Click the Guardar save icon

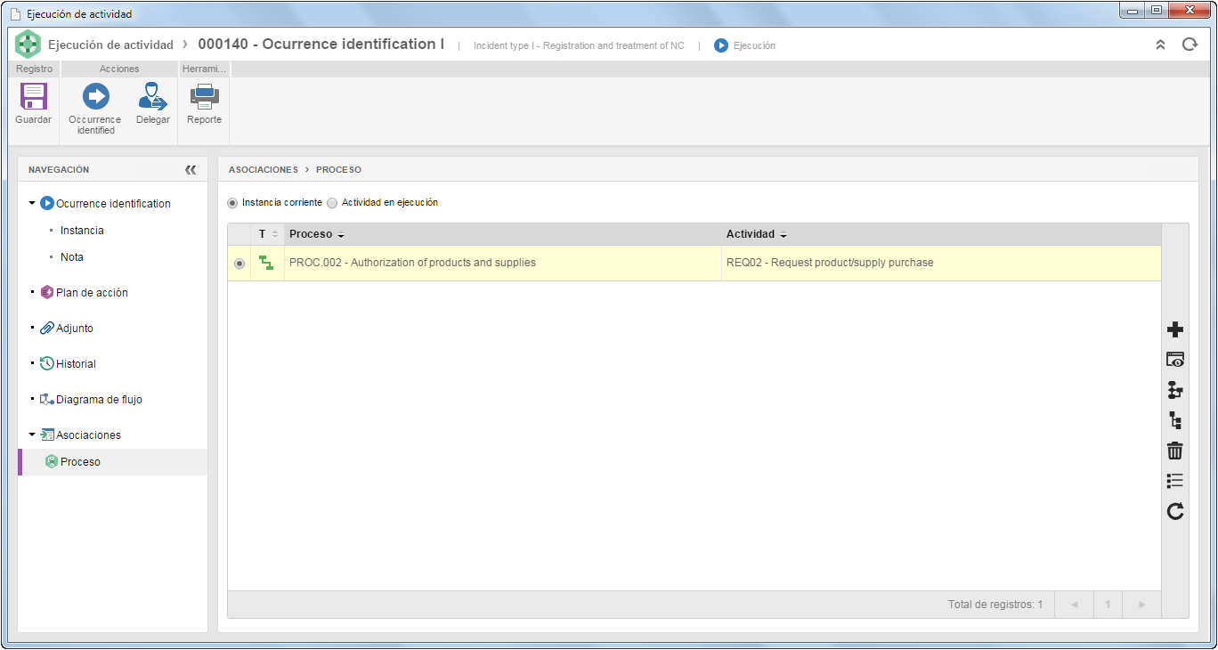point(33,96)
